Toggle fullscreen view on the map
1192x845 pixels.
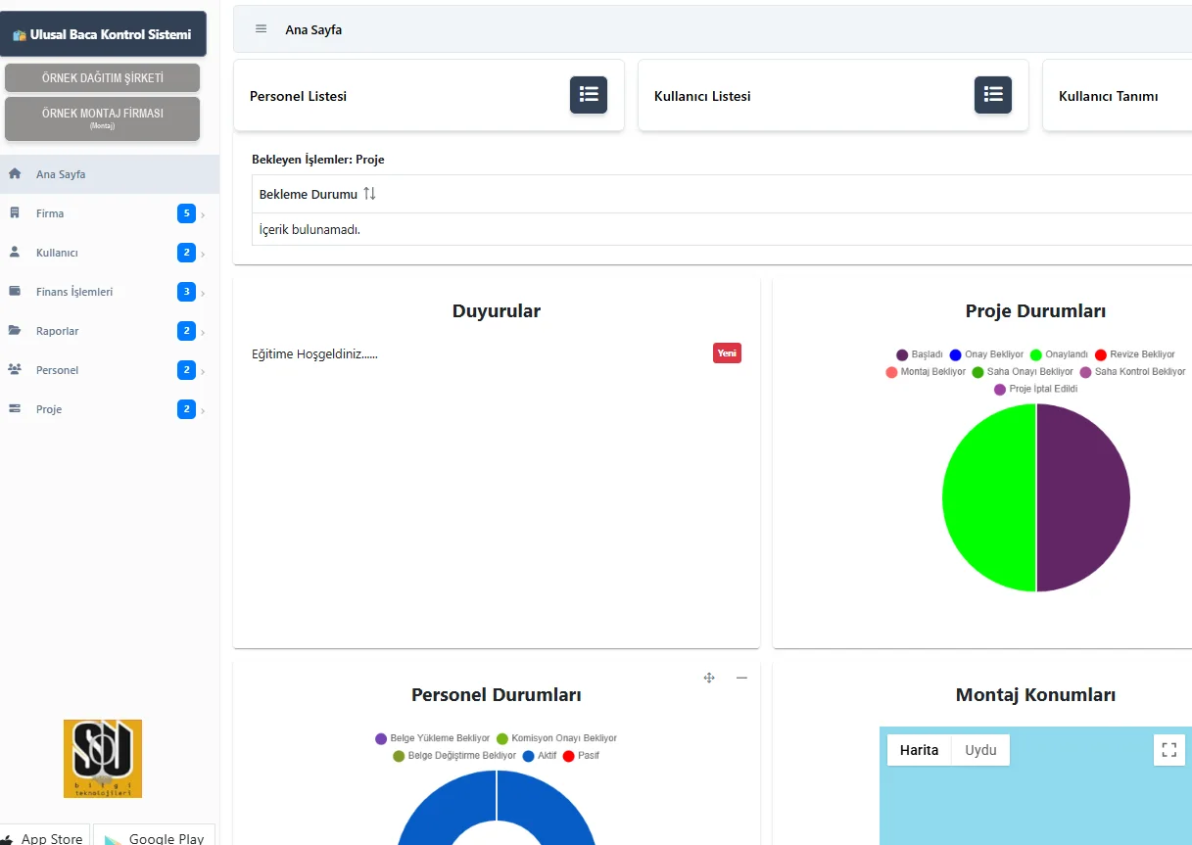[1168, 750]
